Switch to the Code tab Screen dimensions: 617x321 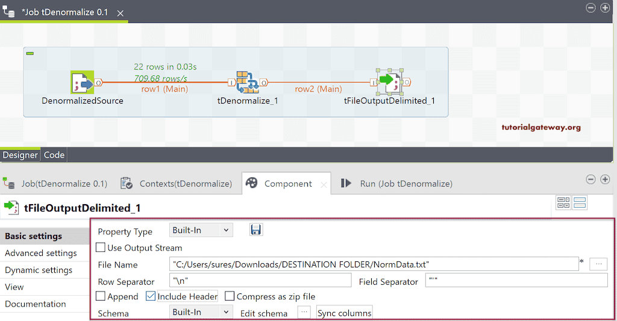pos(54,155)
